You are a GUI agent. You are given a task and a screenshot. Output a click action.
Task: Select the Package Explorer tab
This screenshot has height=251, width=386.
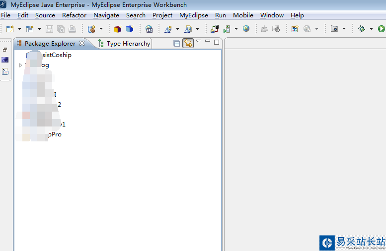50,44
